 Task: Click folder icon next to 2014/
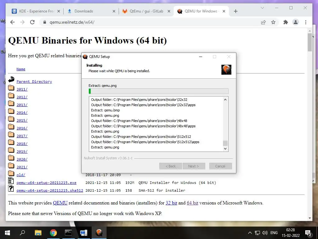tap(11, 111)
